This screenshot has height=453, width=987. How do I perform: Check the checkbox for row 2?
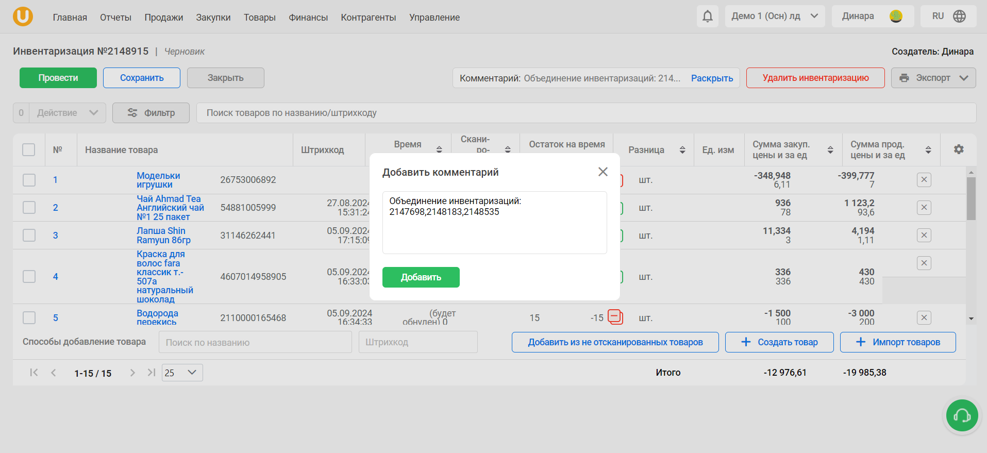[29, 208]
